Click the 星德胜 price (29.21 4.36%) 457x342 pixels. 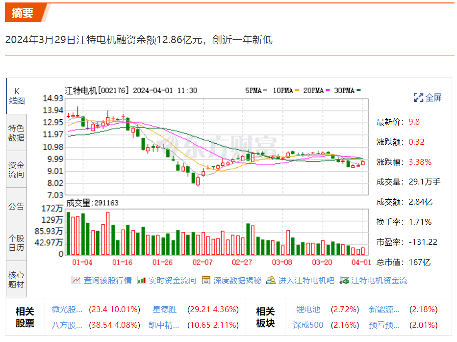(213, 309)
